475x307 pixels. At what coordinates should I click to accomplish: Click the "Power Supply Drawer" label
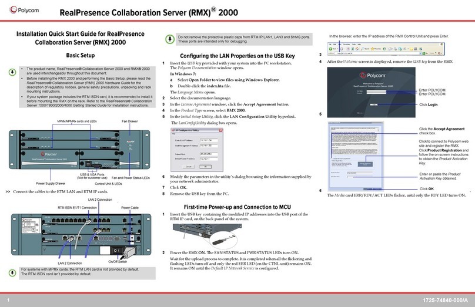(51, 183)
